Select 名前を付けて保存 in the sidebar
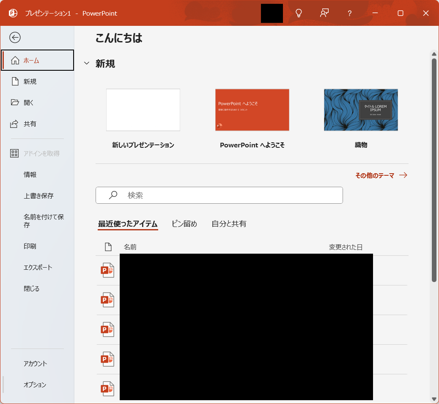 click(x=38, y=221)
